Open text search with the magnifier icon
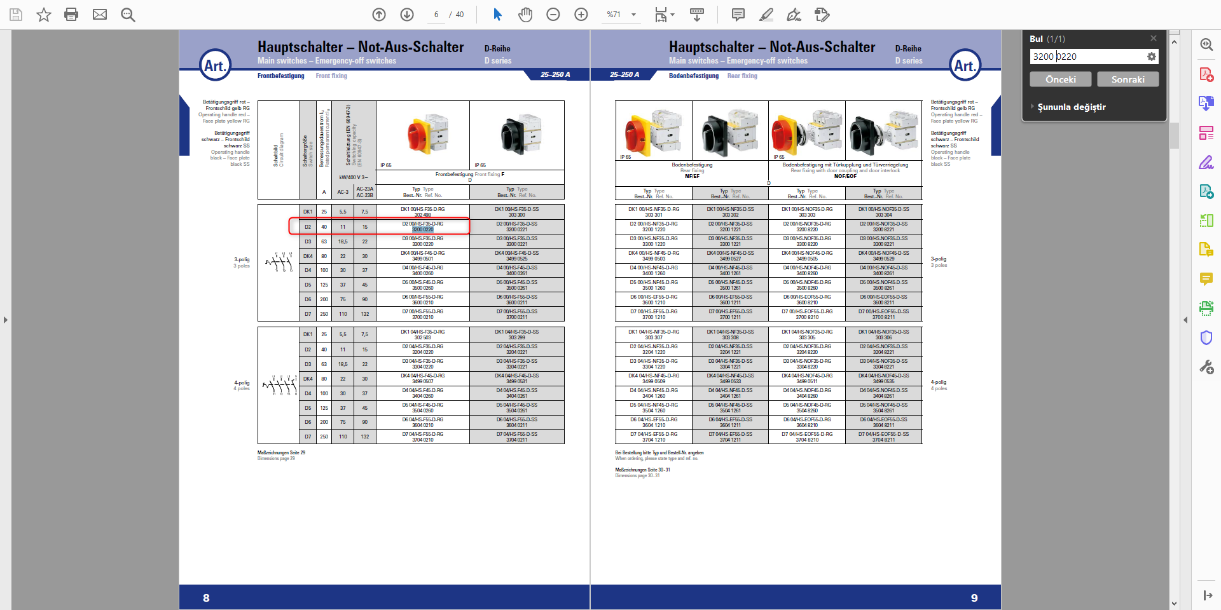 click(x=128, y=15)
